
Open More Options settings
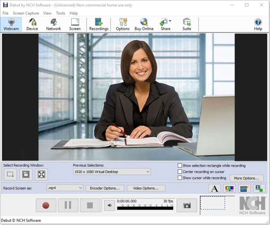click(x=246, y=178)
